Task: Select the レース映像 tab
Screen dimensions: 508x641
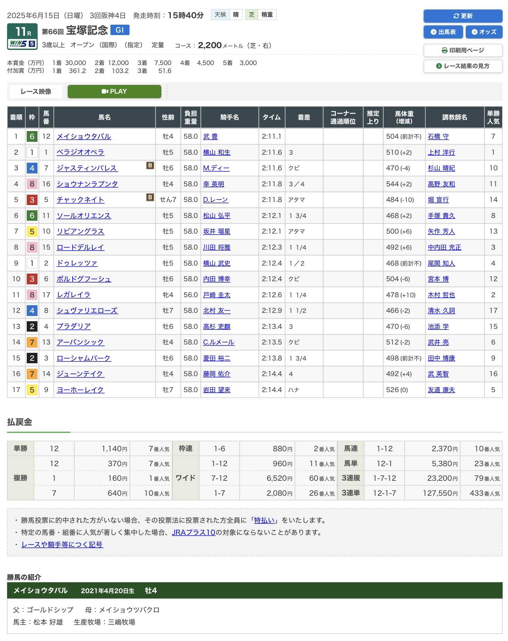Action: point(36,91)
